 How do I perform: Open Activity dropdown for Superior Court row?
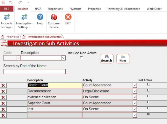pos(135,103)
